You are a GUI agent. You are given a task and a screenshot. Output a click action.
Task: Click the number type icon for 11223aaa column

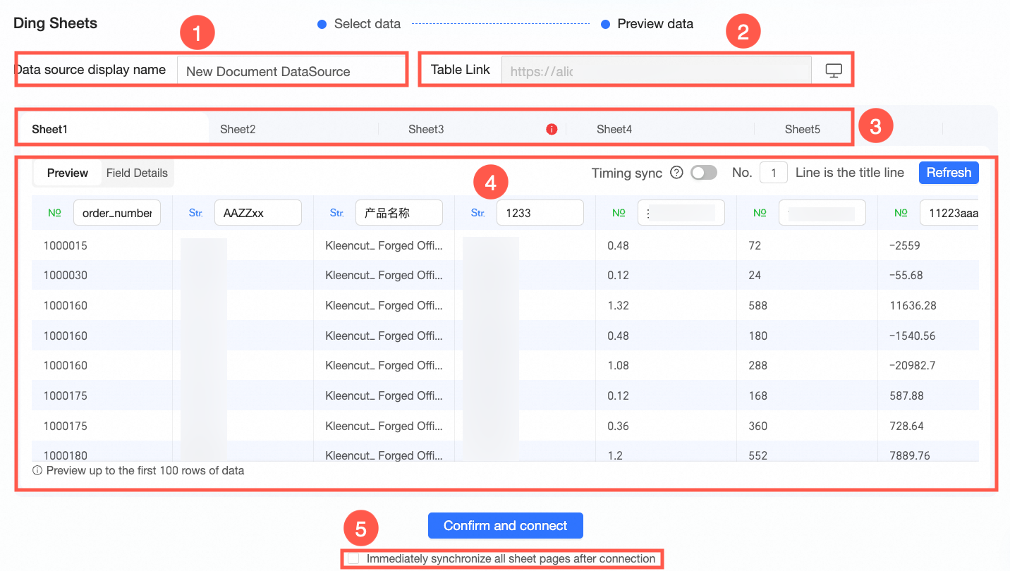tap(901, 212)
